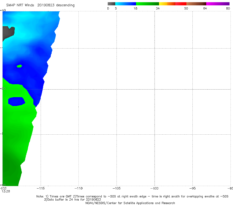Click the gray 0-5 colorbar segment
This screenshot has height=205, width=233.
111,4
